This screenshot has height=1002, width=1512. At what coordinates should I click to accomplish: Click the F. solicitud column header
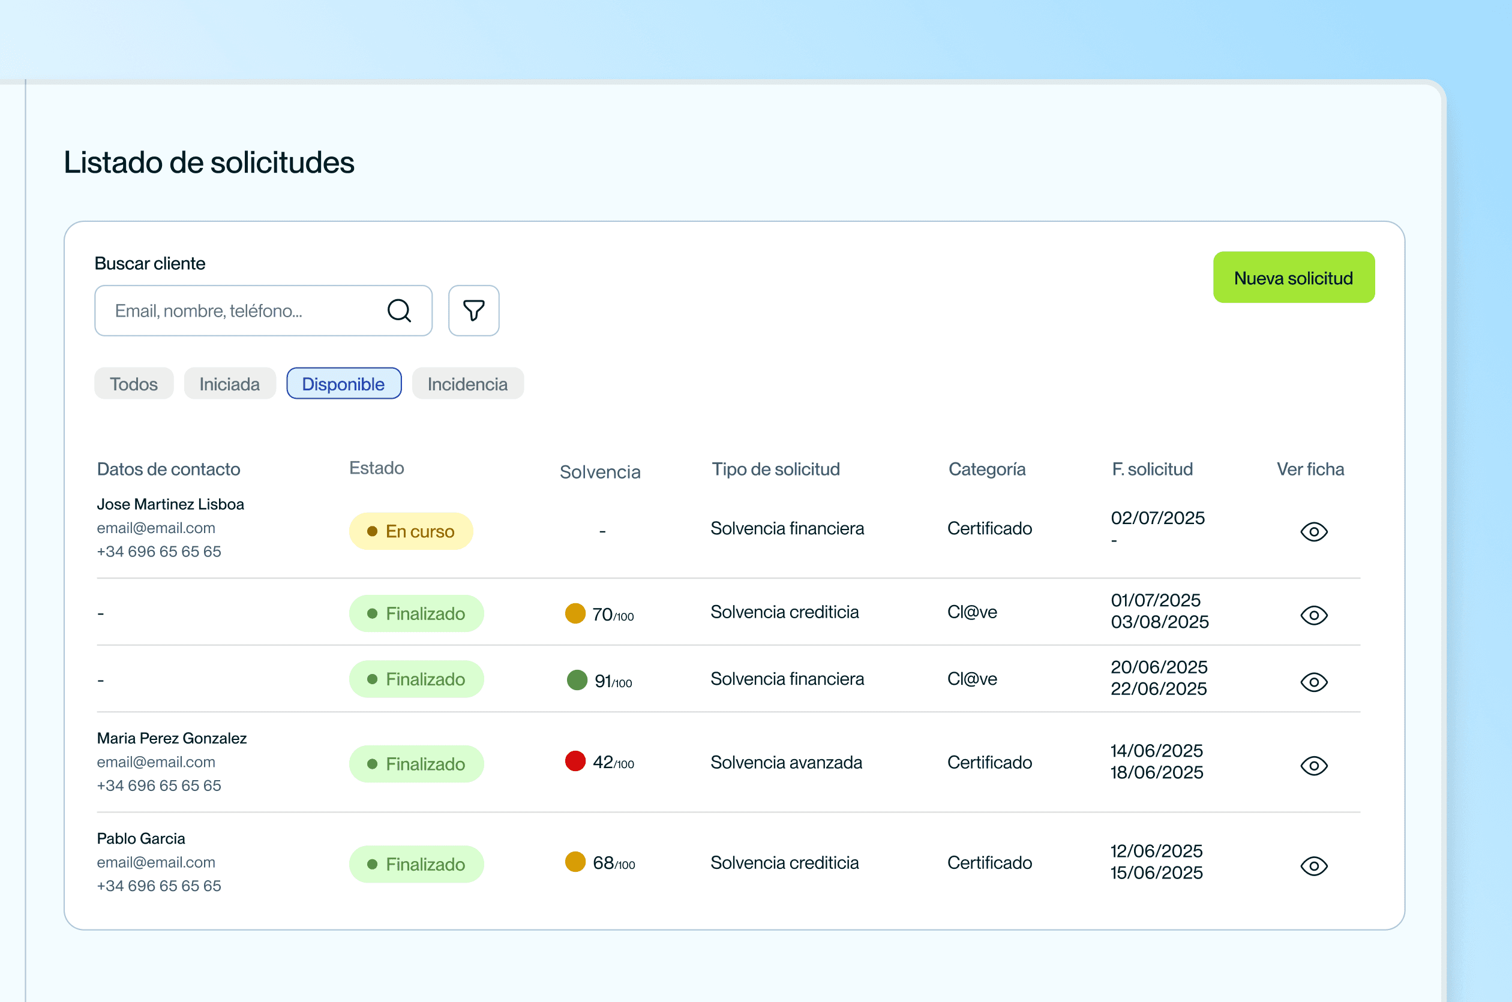pyautogui.click(x=1152, y=469)
